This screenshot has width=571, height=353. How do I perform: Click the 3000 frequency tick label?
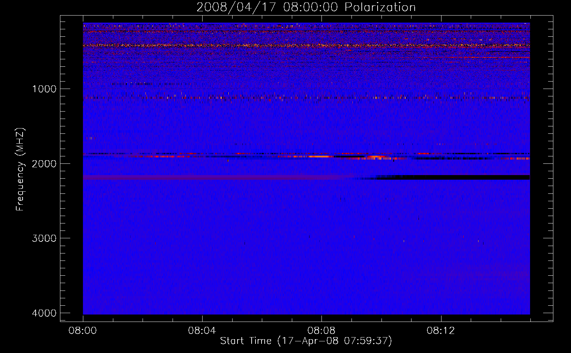tap(44, 238)
